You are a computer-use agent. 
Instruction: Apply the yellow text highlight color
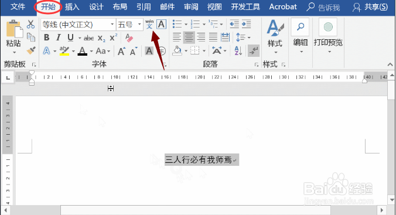point(64,51)
